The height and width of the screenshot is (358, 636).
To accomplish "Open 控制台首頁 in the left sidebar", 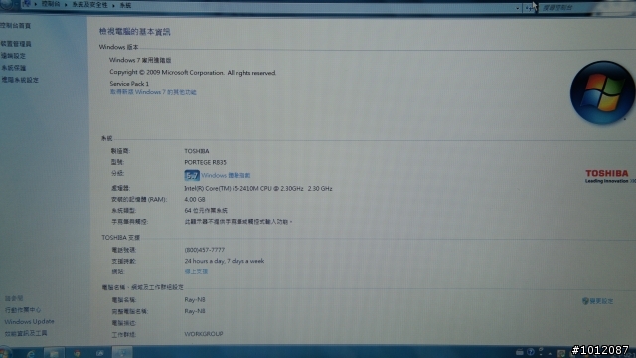I will (16, 26).
